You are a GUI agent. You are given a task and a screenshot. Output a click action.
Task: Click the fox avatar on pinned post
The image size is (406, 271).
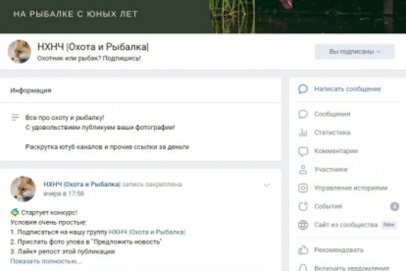click(23, 189)
